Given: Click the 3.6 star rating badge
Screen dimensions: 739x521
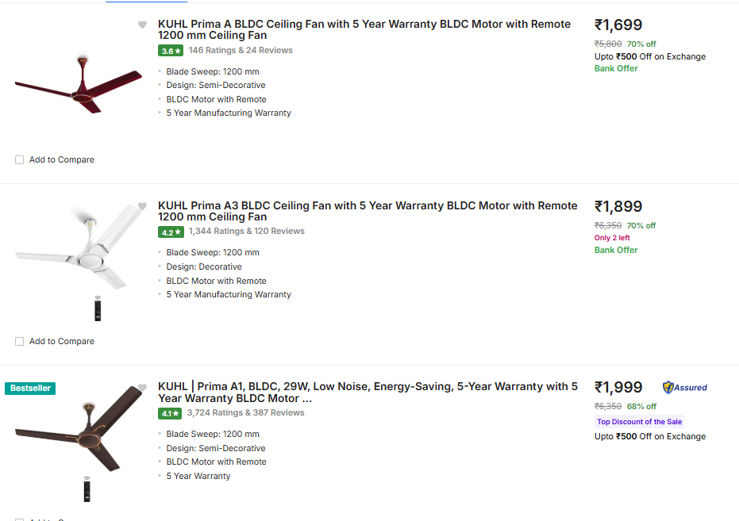Looking at the screenshot, I should [x=171, y=51].
